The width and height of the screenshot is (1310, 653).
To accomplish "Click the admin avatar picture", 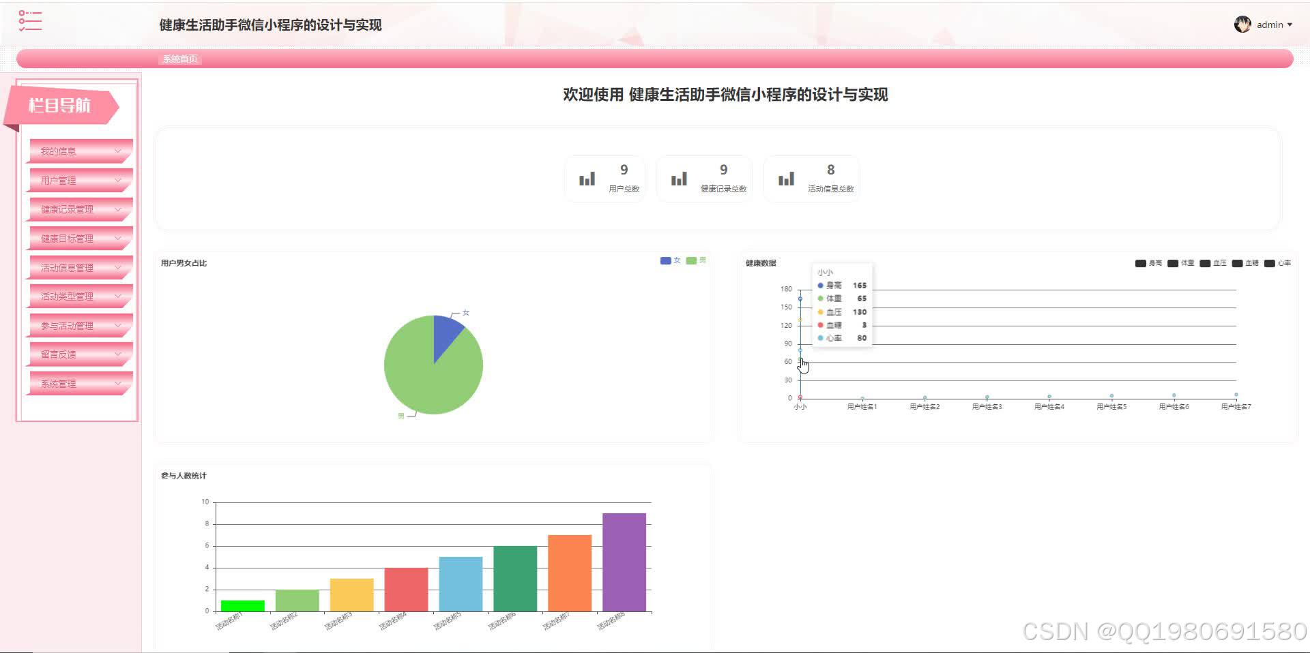I will tap(1242, 25).
